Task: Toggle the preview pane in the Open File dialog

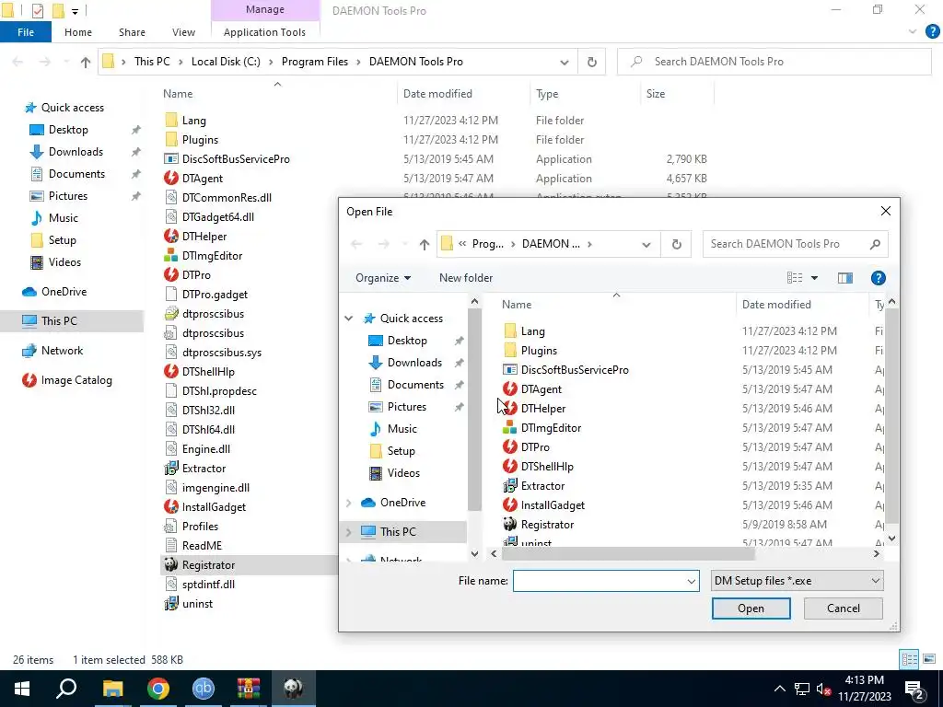Action: [845, 278]
